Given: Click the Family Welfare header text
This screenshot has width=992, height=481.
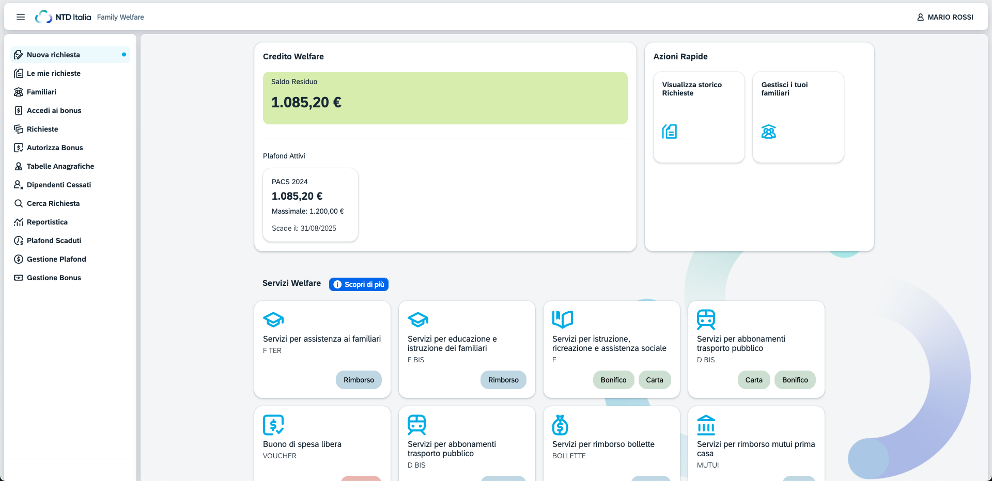Looking at the screenshot, I should click(x=120, y=17).
